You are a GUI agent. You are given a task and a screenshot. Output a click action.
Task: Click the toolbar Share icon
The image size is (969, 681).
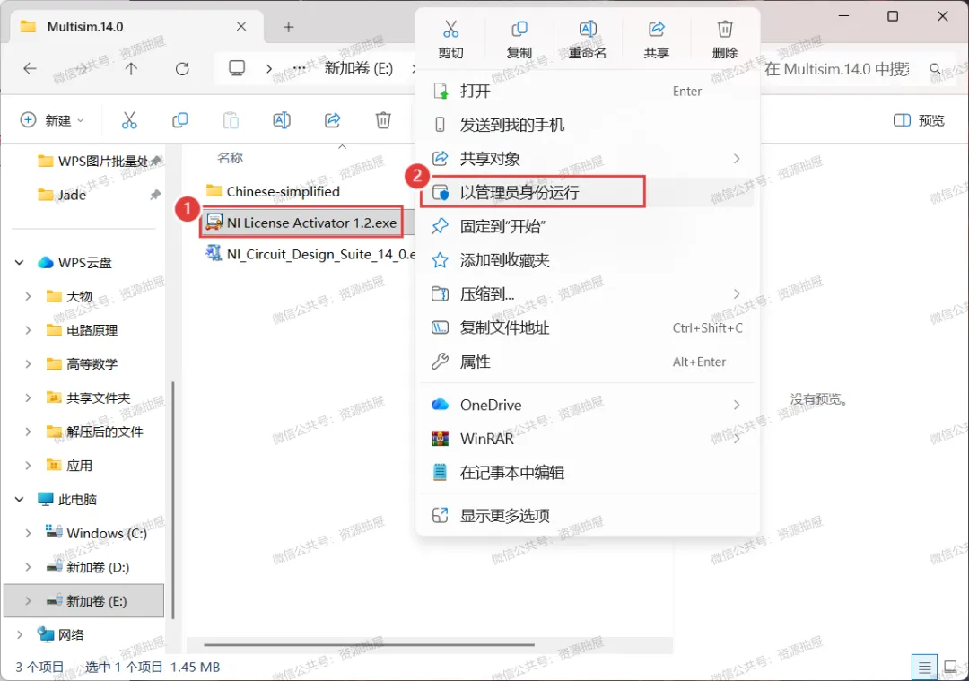333,120
